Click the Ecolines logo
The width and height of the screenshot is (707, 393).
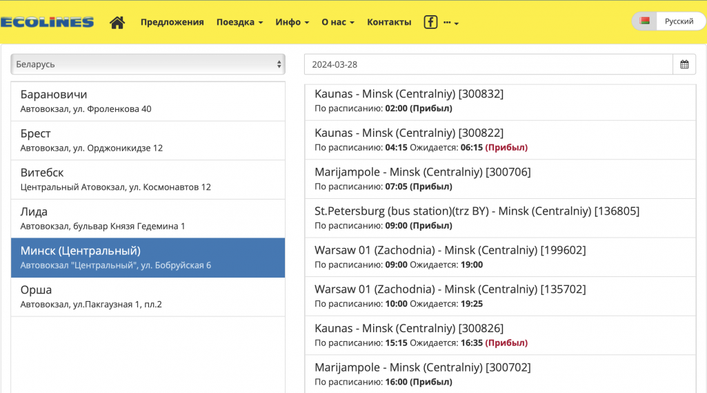[x=47, y=22]
